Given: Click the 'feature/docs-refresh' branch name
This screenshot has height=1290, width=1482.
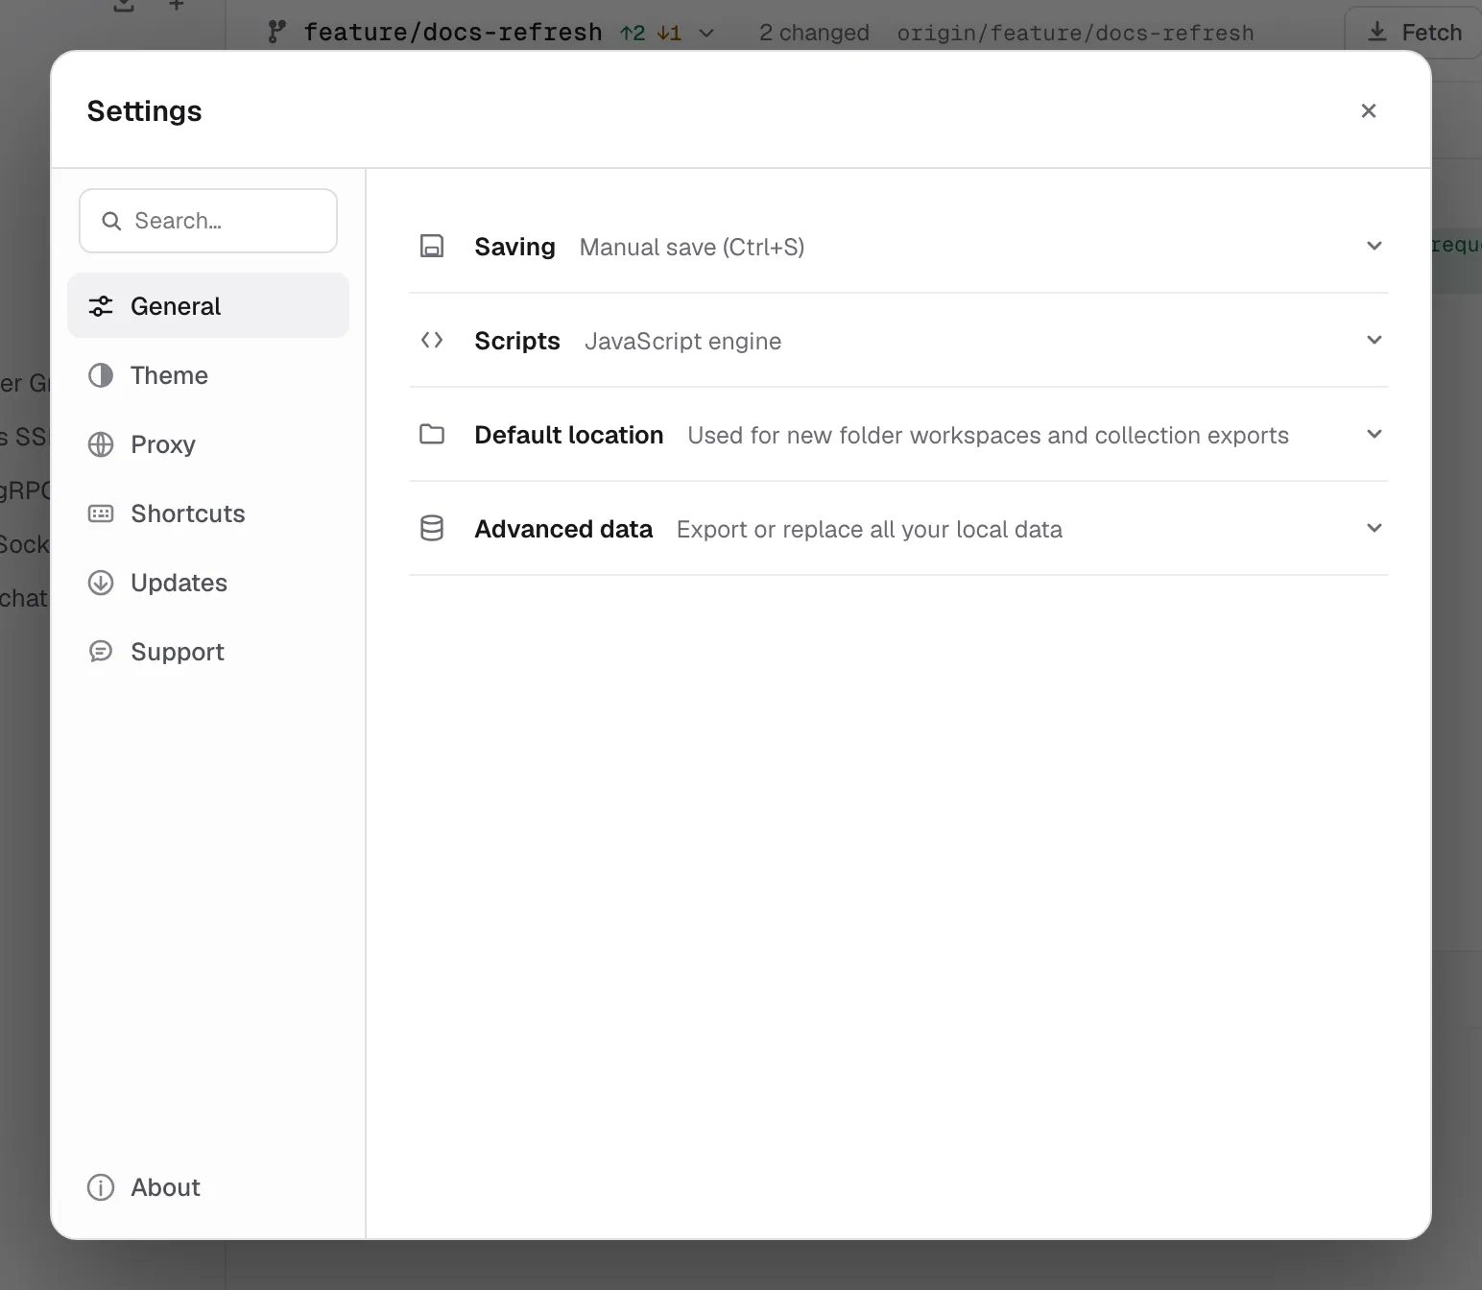Looking at the screenshot, I should [x=453, y=33].
